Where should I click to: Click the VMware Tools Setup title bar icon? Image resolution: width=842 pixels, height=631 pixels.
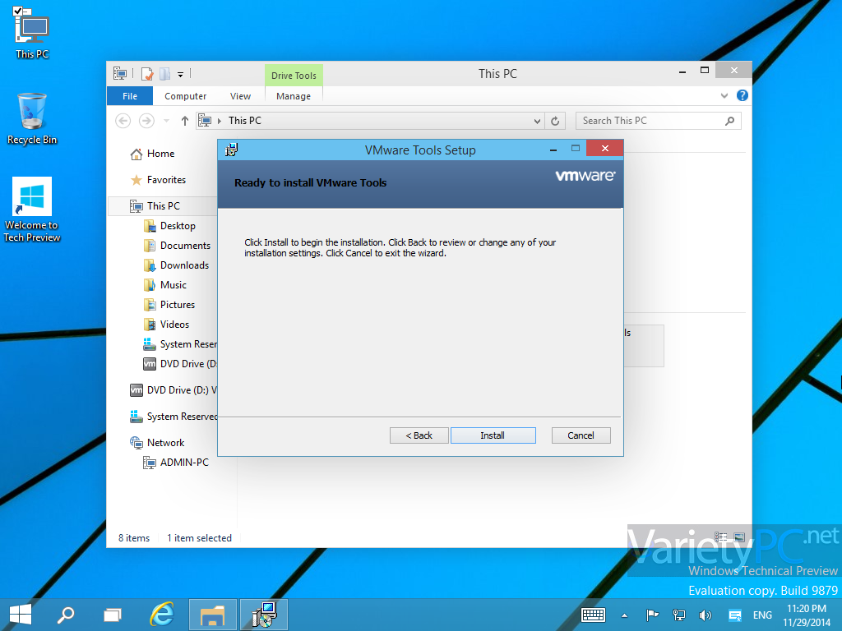click(x=231, y=150)
